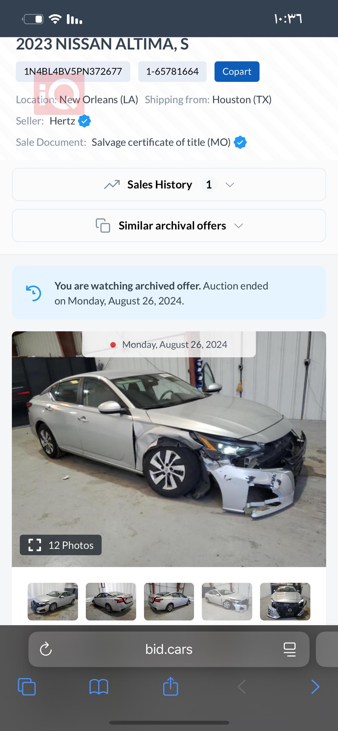Image resolution: width=338 pixels, height=731 pixels.
Task: Tap the lot number 1-65781664 chip
Action: point(172,72)
